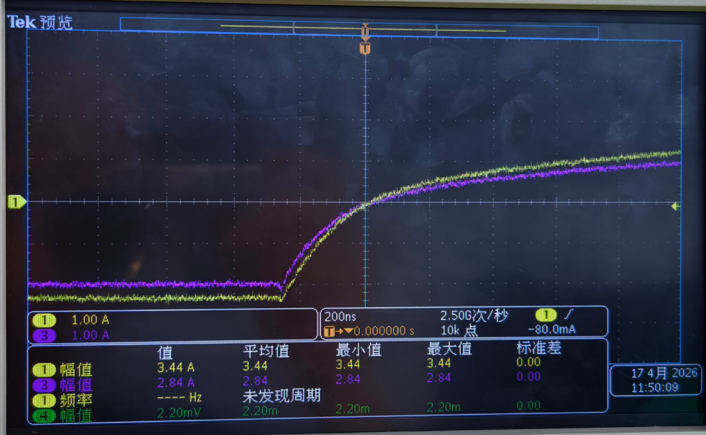The image size is (706, 435).
Task: Click the trigger level arrow on right edge
Action: tap(674, 207)
